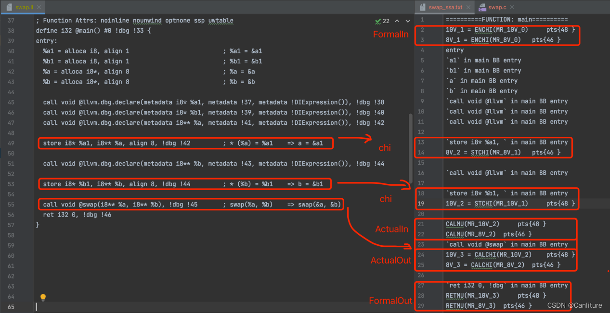The image size is (610, 313).
Task: Click 'ret i32 0, !dbg !46' line
Action: 77,215
